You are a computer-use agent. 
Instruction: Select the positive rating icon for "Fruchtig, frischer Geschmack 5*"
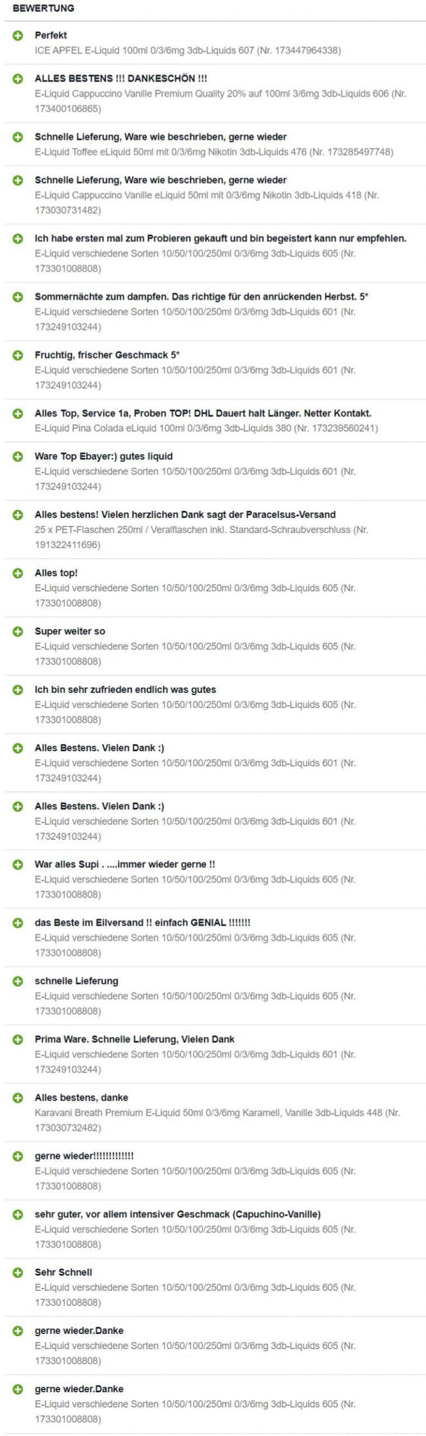(x=18, y=355)
